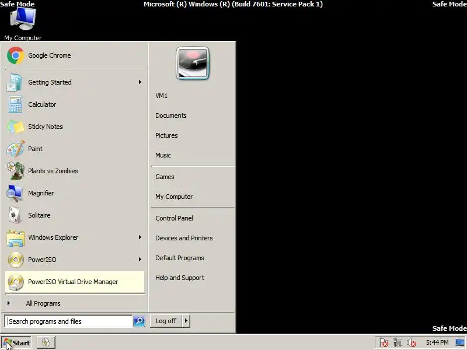This screenshot has width=467, height=350.
Task: Expand All Programs arrow
Action: coord(9,303)
